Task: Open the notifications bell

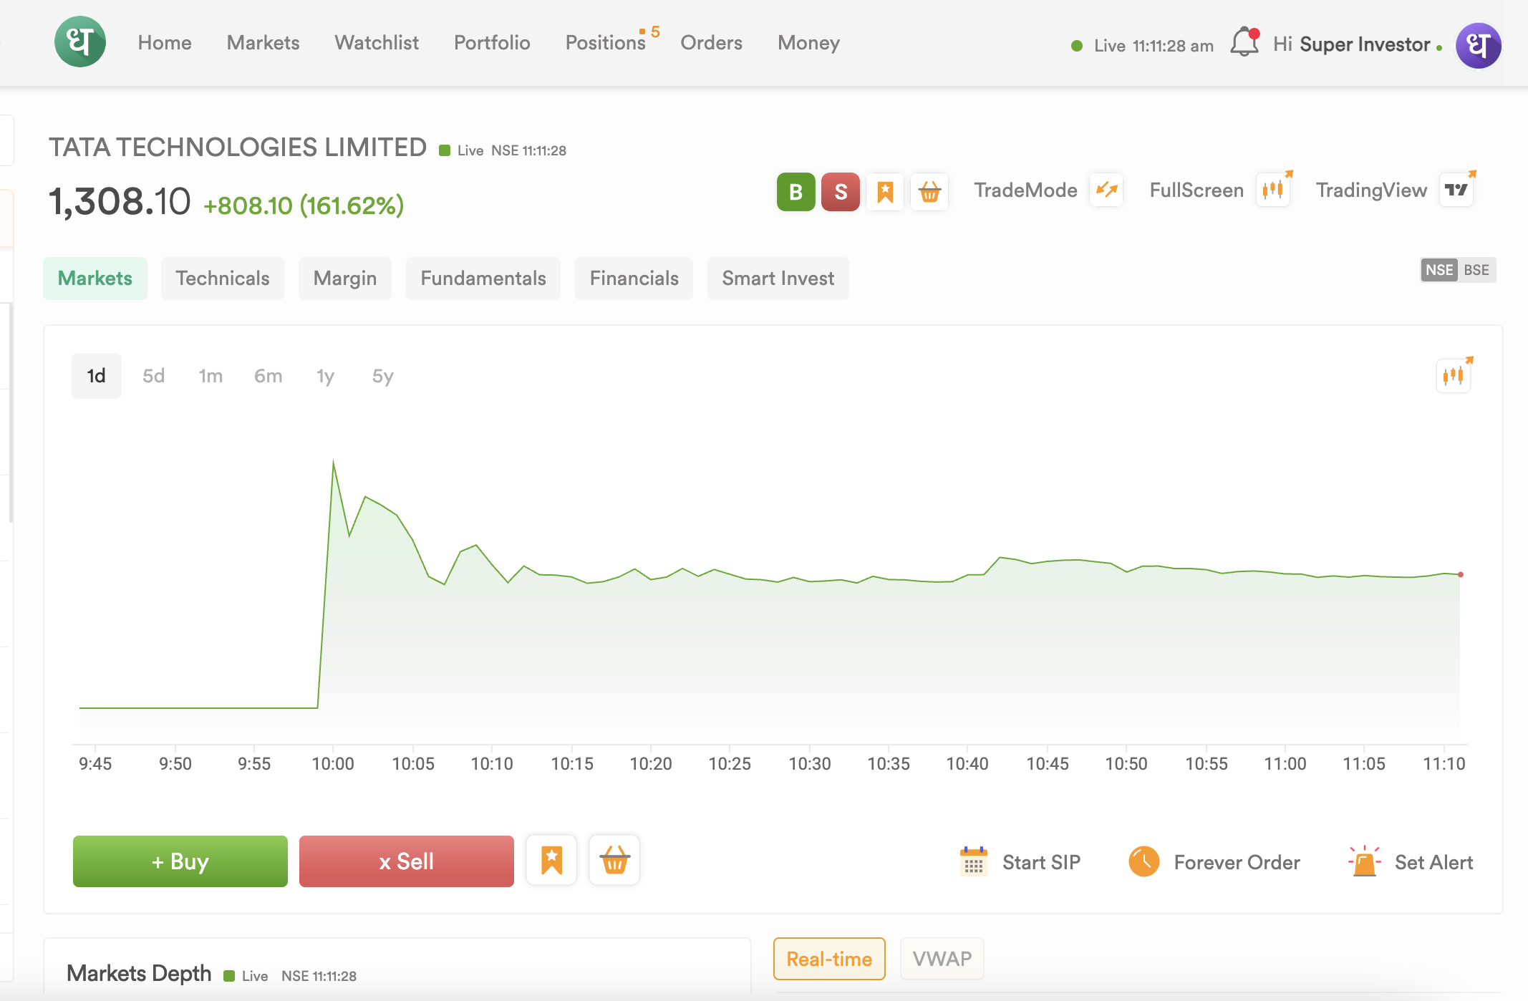Action: [x=1244, y=42]
